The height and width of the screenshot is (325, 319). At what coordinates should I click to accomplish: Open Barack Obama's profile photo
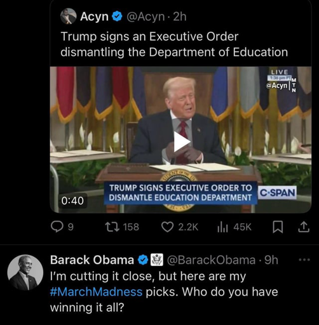pyautogui.click(x=25, y=272)
